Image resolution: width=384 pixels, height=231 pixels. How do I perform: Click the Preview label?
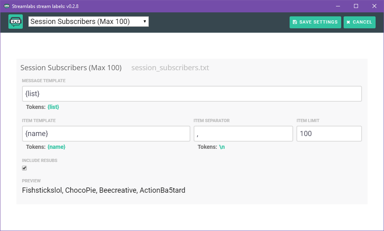pyautogui.click(x=31, y=181)
